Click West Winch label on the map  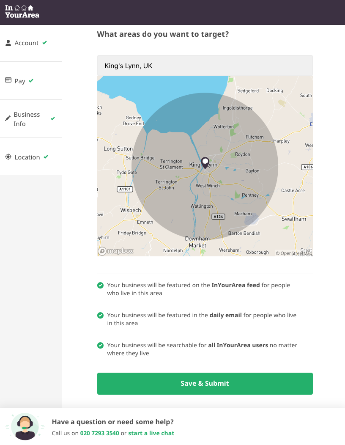point(208,186)
